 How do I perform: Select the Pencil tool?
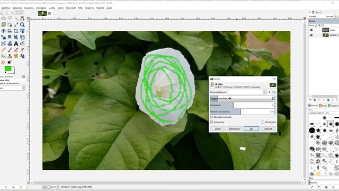coord(4,50)
